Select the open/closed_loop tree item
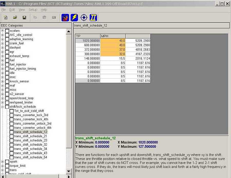Screen dimensions: 231x178 coord(22,98)
